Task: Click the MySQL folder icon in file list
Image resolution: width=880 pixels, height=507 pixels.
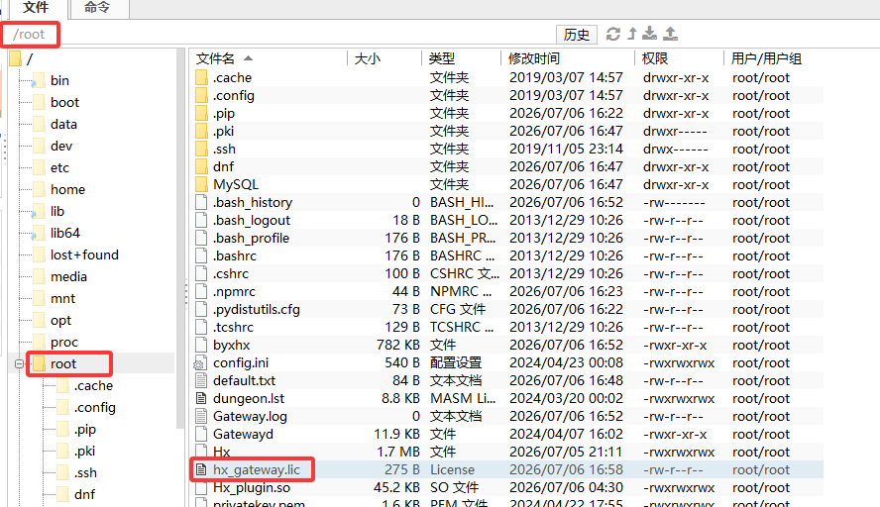Action: (201, 184)
